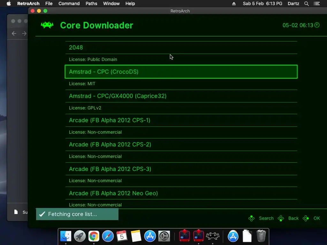Click forward arrow in the background window
The width and height of the screenshot is (327, 245).
click(x=24, y=33)
